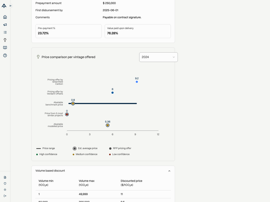270x202 pixels.
Task: Open the Home icon in sidebar
Action: (5, 17)
